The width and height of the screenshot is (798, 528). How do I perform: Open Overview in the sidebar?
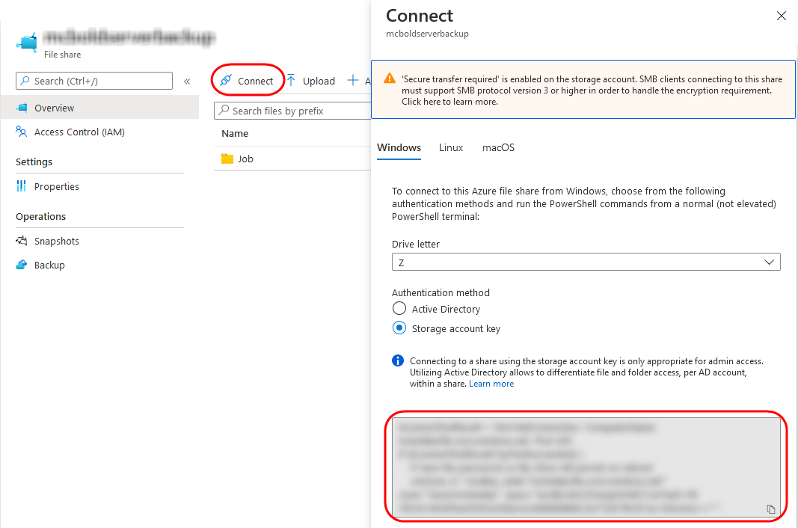pos(99,108)
